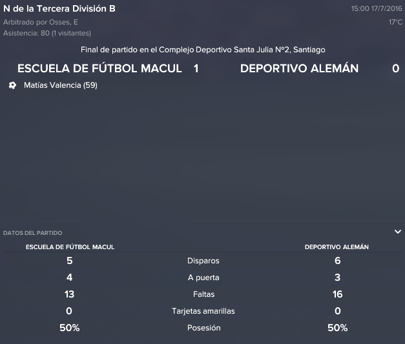Click the match date 15:00 17/7/2016
The height and width of the screenshot is (344, 405).
click(377, 8)
